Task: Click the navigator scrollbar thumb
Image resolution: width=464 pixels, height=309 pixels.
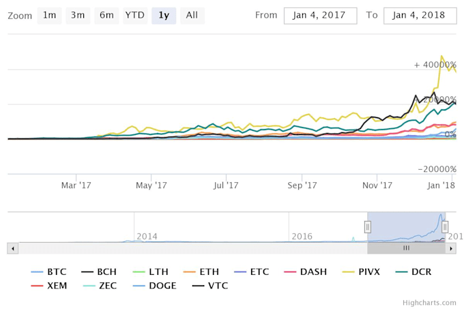Action: pos(406,248)
